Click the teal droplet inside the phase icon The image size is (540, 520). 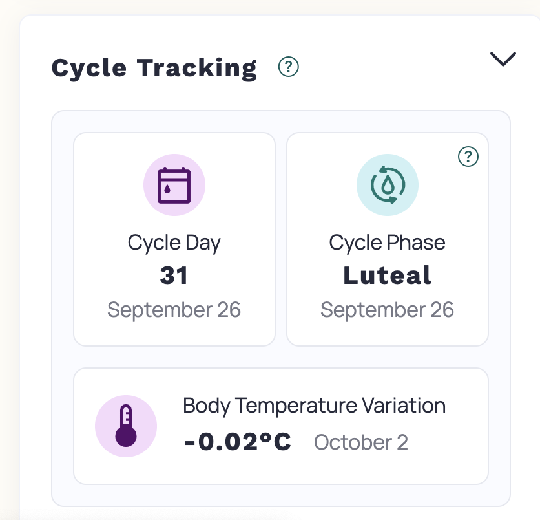click(388, 186)
